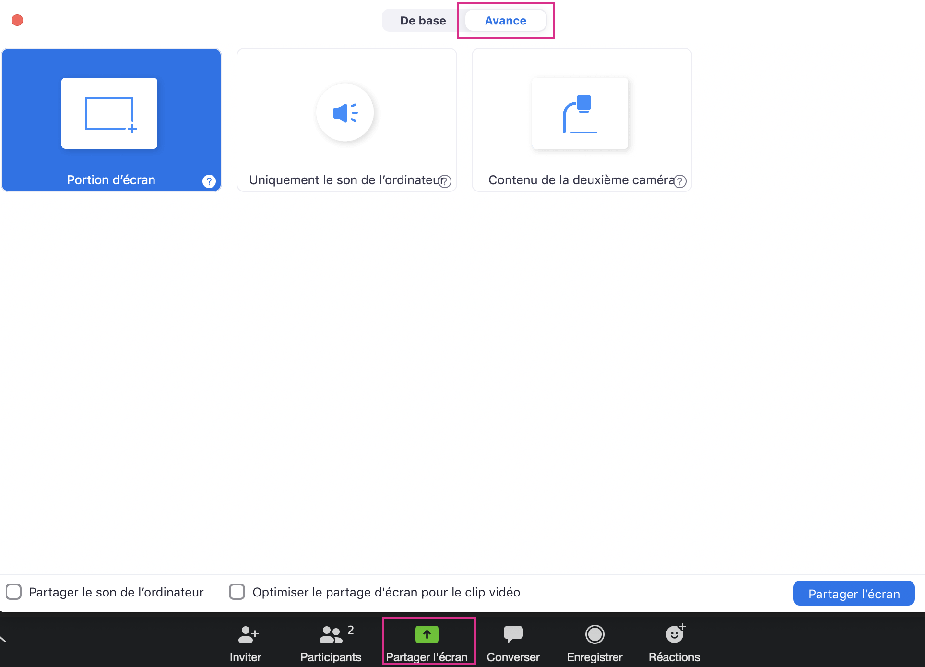Select the Avance tab
The image size is (925, 667).
point(505,21)
